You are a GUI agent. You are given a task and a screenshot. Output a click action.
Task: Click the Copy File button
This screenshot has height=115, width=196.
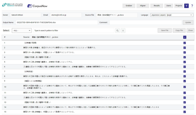179,30
